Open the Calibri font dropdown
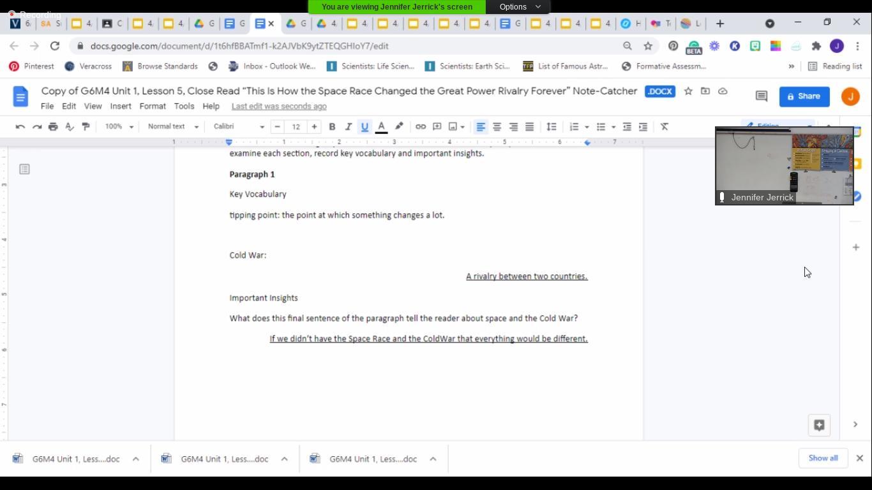Screen dimensions: 872x490 [x=239, y=127]
